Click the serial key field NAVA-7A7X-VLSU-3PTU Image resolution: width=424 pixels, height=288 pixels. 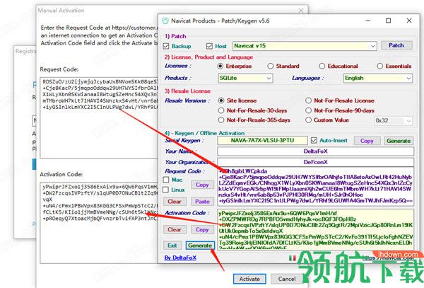click(x=262, y=141)
